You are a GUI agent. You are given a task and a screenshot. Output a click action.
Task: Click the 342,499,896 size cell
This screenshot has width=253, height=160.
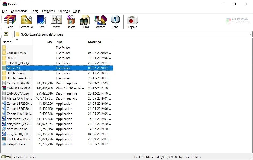[45, 119]
